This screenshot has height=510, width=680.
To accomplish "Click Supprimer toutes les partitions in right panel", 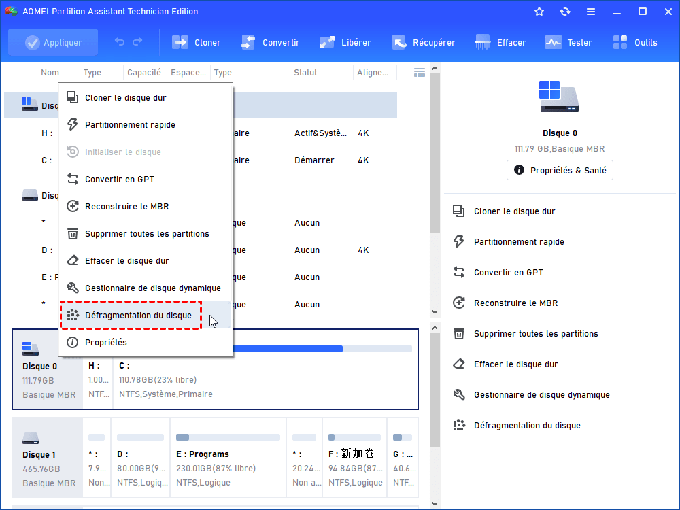I will [x=526, y=333].
